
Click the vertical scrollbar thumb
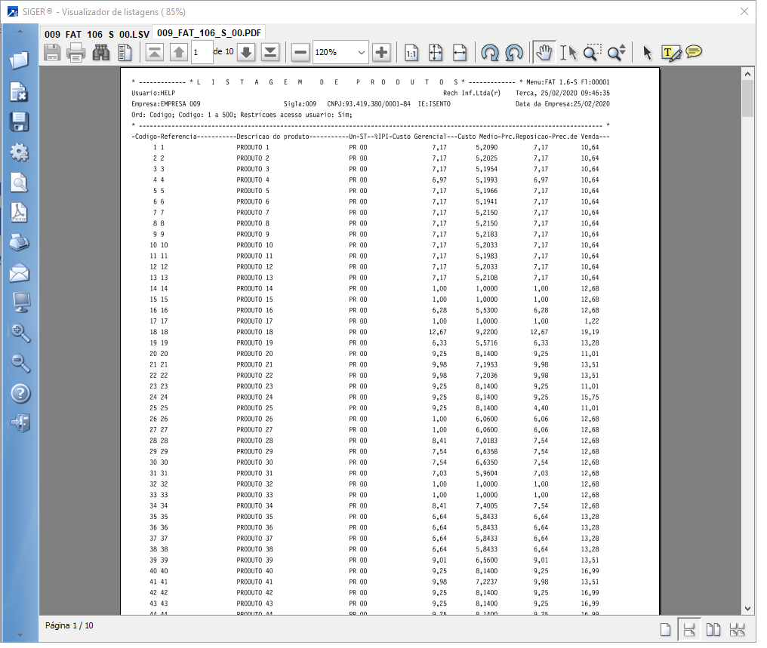pyautogui.click(x=747, y=98)
